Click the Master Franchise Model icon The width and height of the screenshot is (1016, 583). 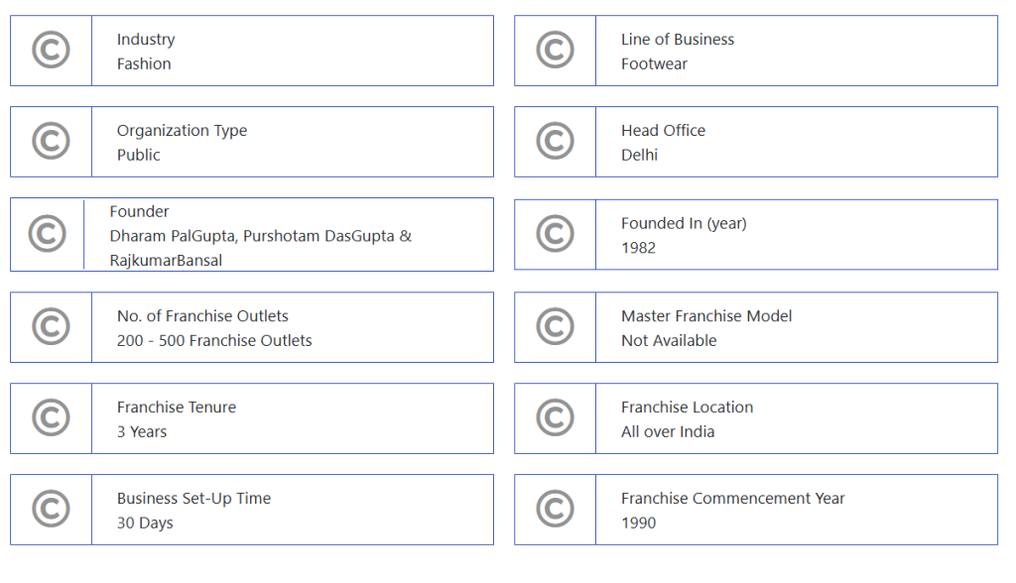tap(555, 327)
